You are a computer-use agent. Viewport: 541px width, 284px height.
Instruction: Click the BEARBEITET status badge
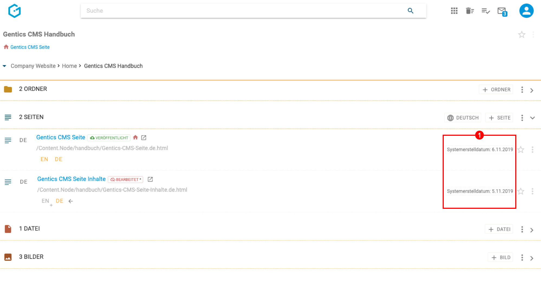click(126, 180)
